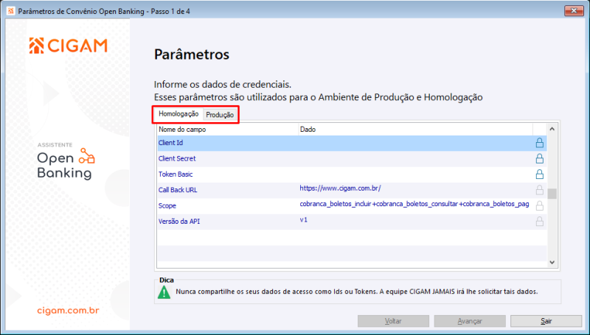Click the Voltar button
Screen dimensions: 590x335
[393, 321]
